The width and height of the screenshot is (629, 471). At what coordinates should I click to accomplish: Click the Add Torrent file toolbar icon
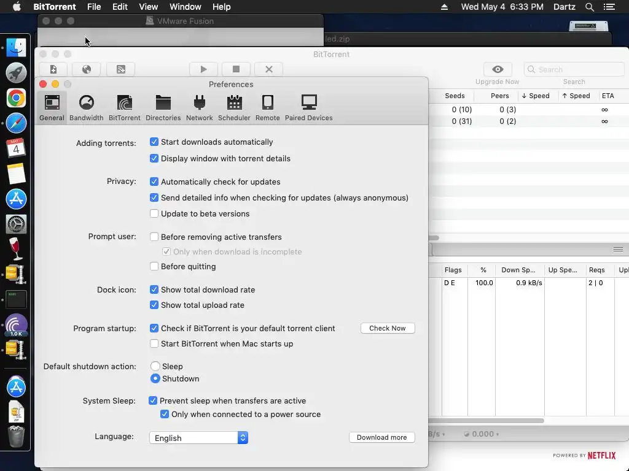click(53, 69)
